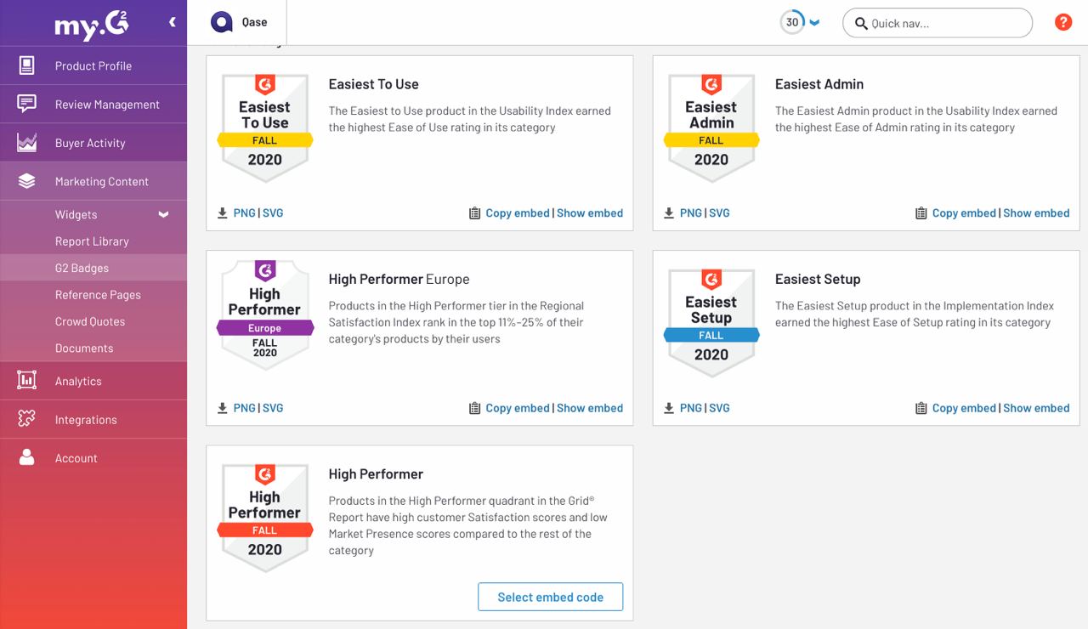Click the Qase product logo icon
This screenshot has width=1088, height=629.
pos(222,23)
